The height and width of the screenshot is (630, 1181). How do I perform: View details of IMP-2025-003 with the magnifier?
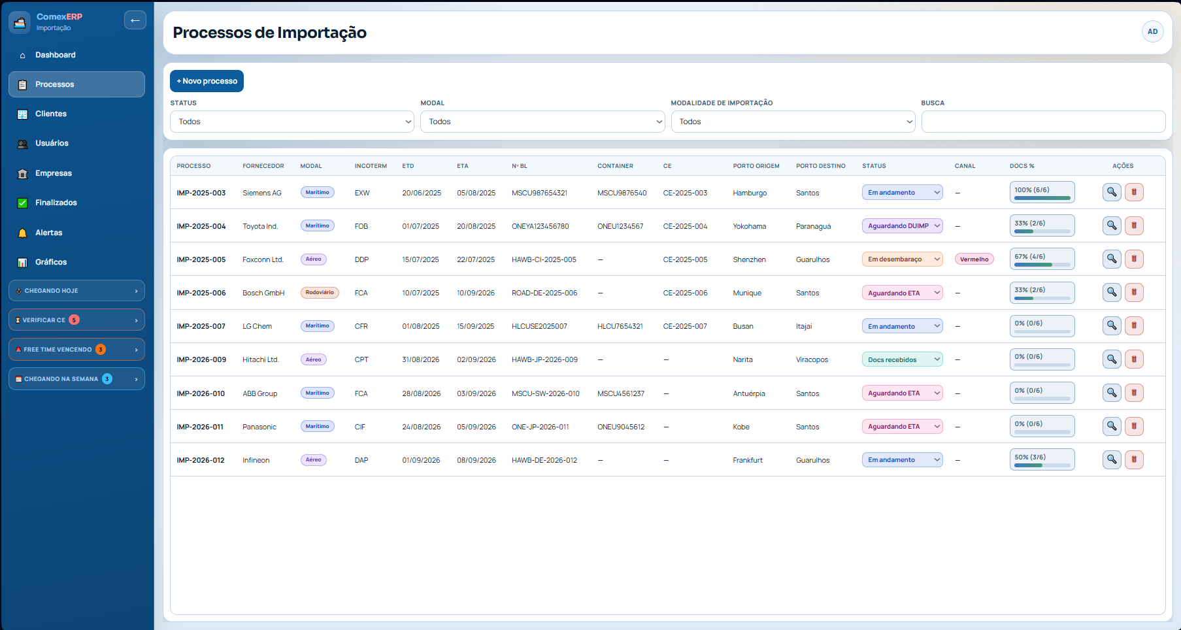(1112, 192)
